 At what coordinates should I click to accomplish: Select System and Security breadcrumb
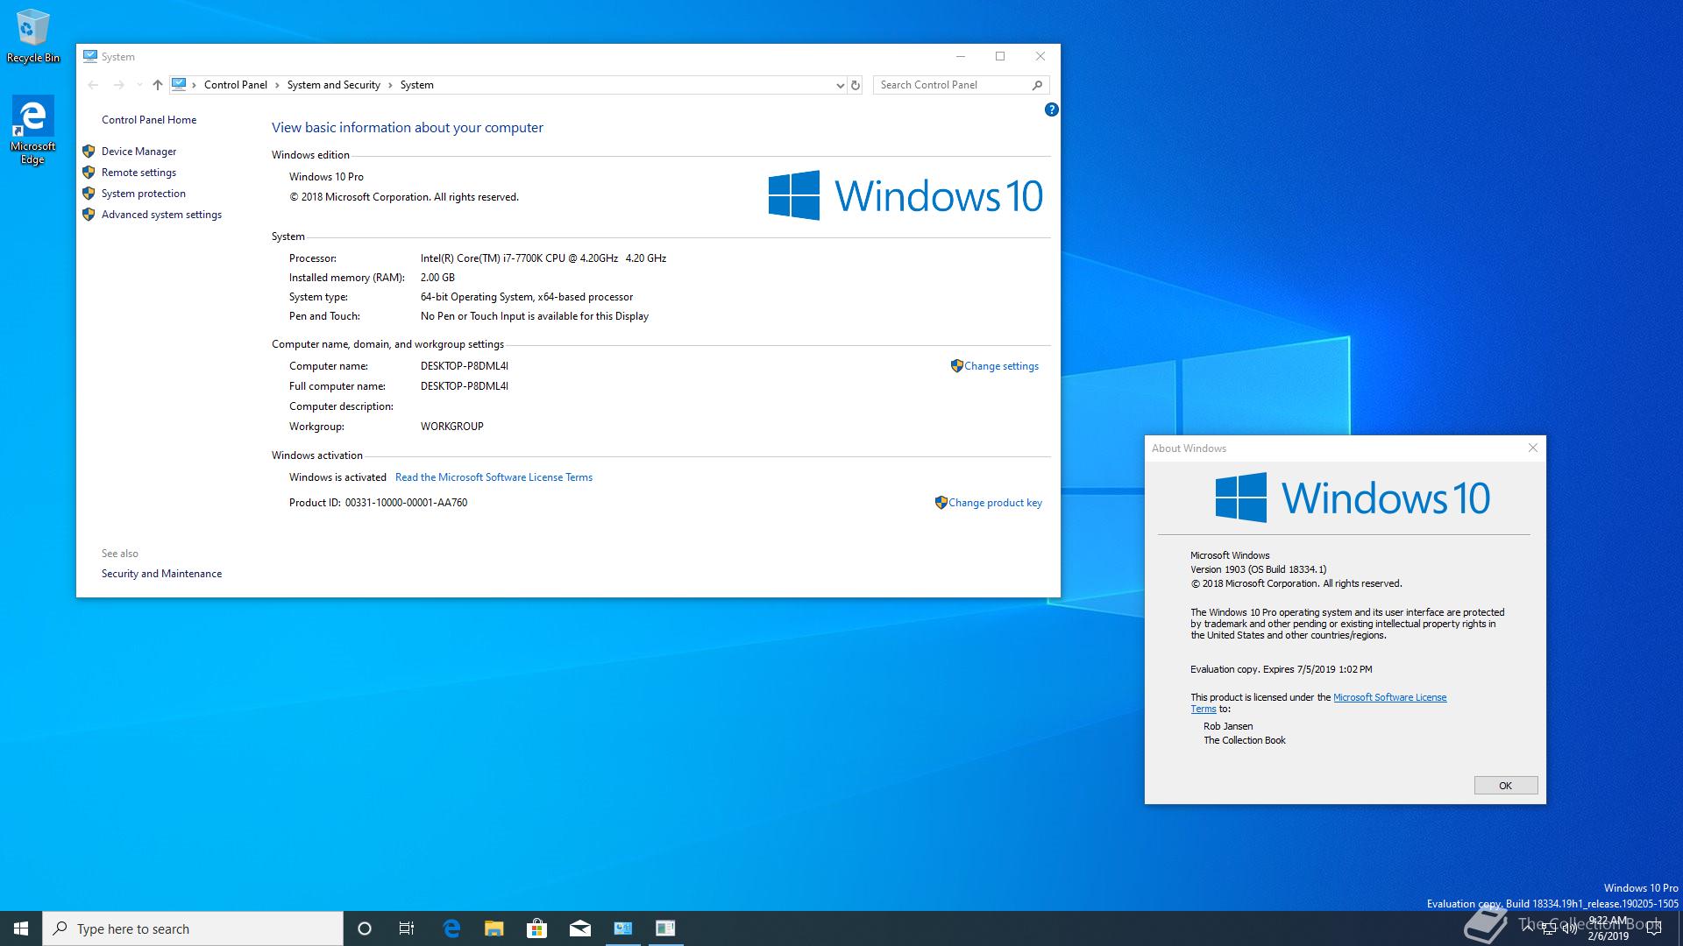[x=333, y=85]
